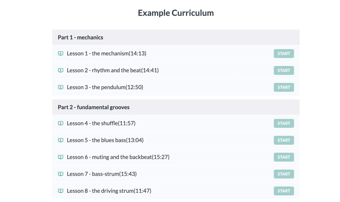Start Lesson 1 - the mechanism
The height and width of the screenshot is (202, 340).
point(284,53)
